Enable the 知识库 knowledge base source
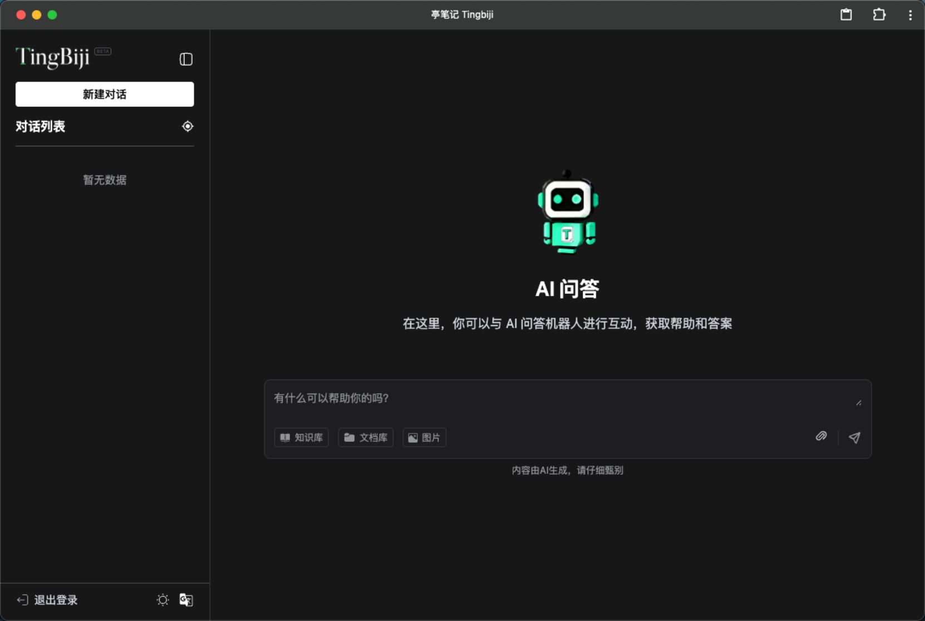 (x=301, y=437)
